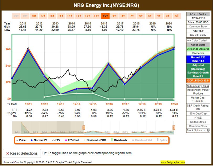Click the EPS marker at 12/20

click(174, 47)
